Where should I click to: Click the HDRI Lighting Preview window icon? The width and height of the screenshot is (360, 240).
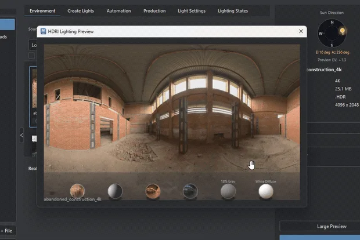tap(43, 31)
